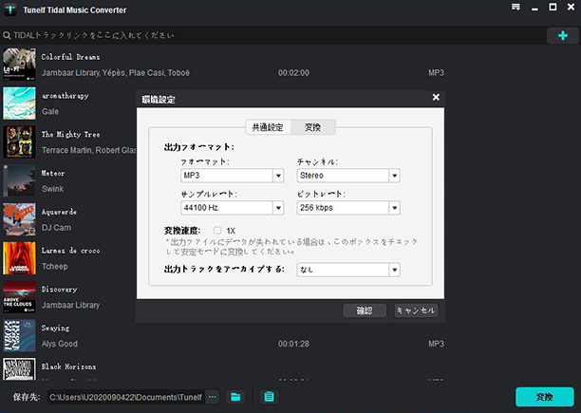The image size is (581, 413).
Task: Click the plus add-track icon
Action: click(562, 35)
